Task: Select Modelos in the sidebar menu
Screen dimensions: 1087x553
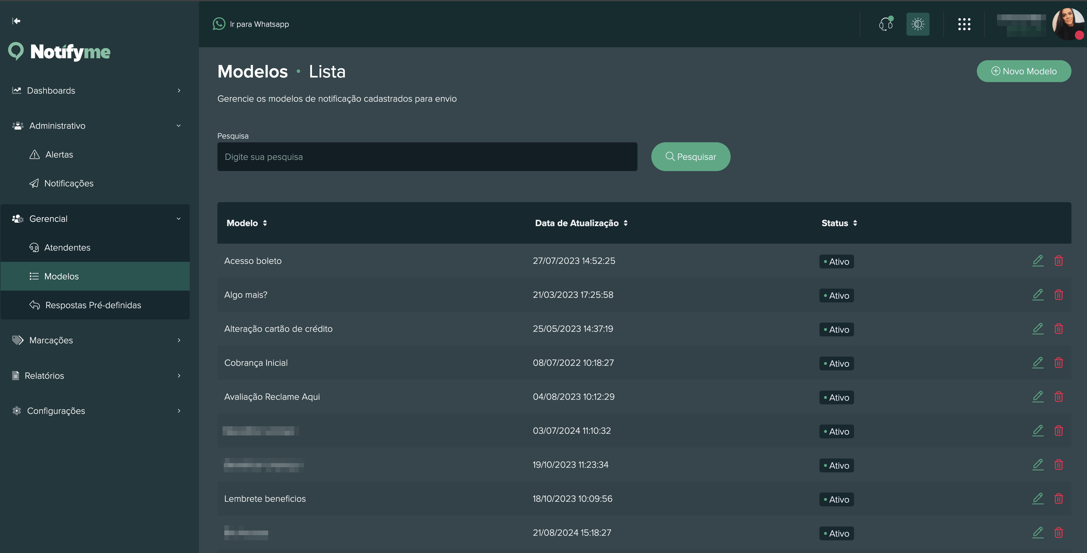Action: tap(62, 276)
